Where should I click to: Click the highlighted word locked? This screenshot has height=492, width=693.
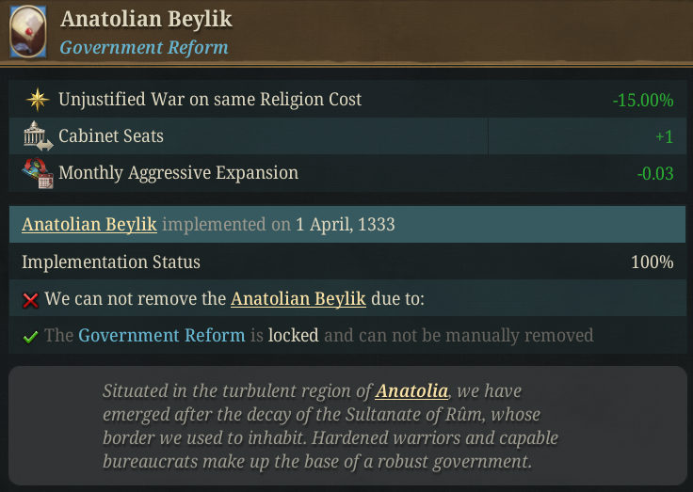tap(293, 335)
